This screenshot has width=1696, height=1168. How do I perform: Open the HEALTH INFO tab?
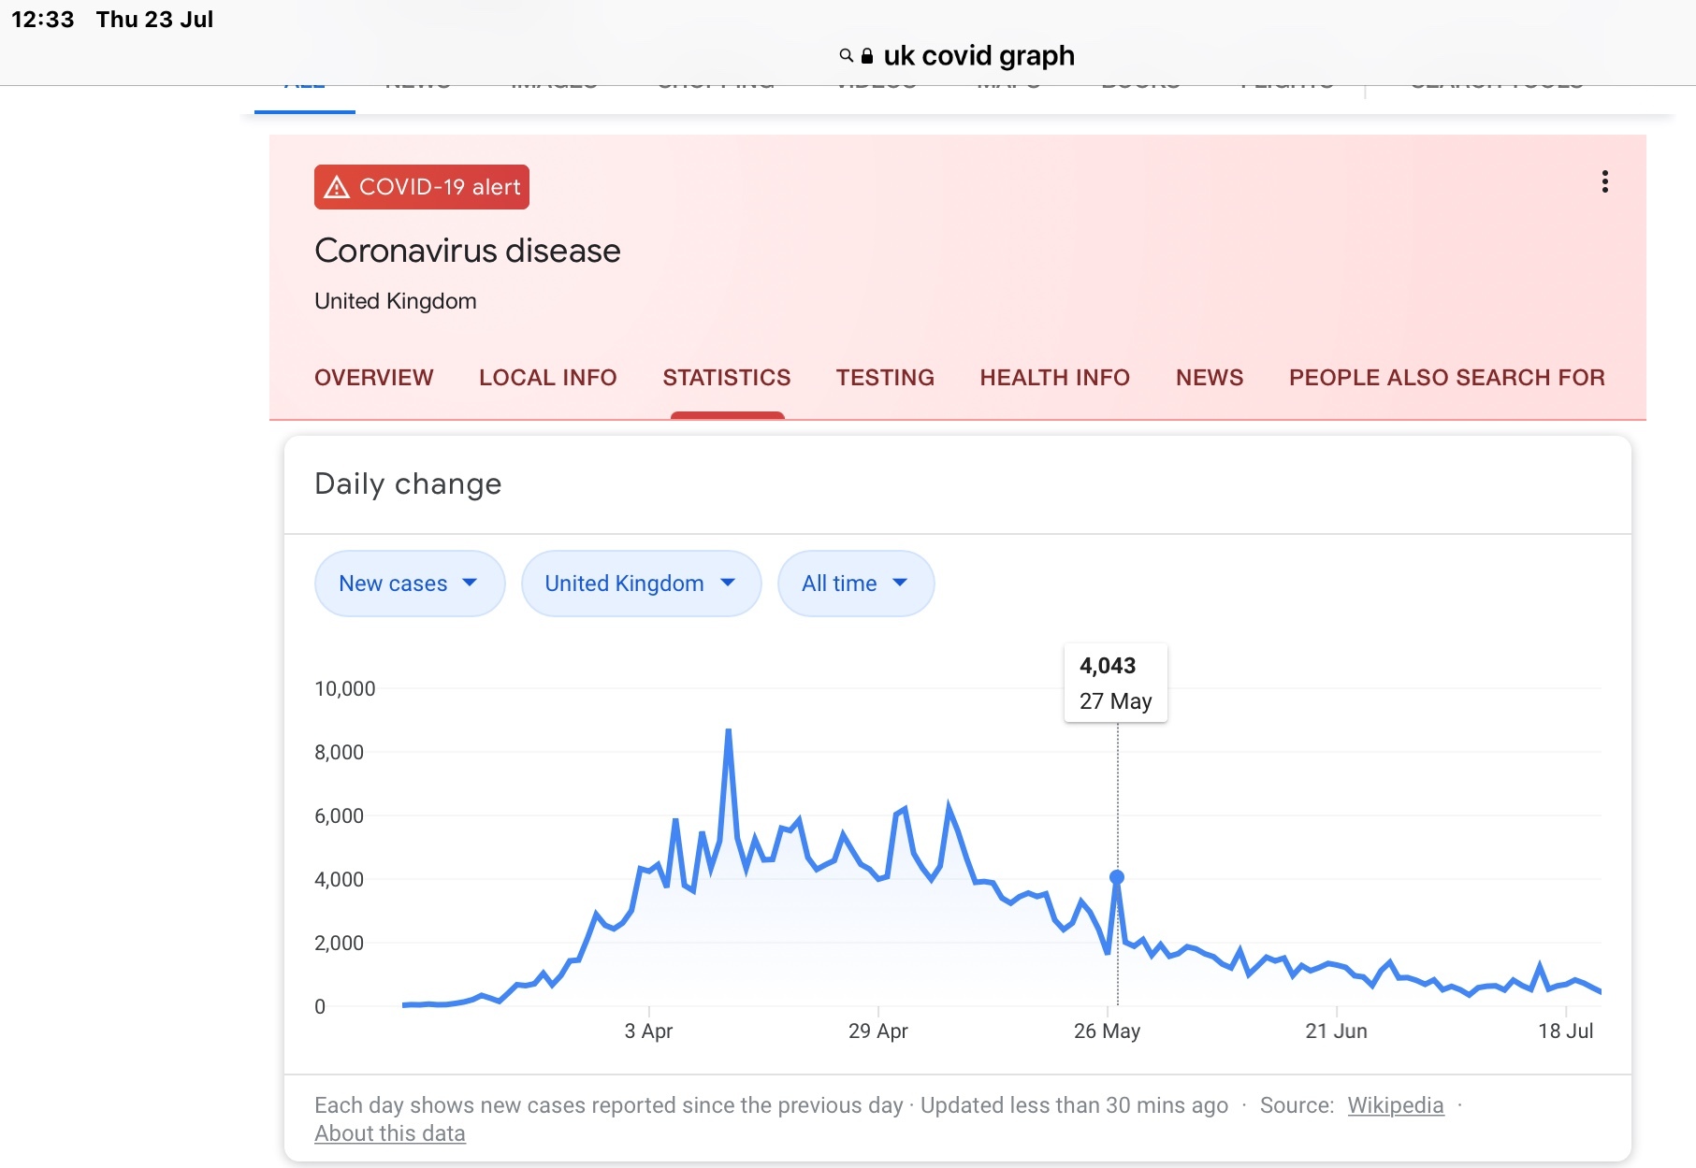[1054, 378]
